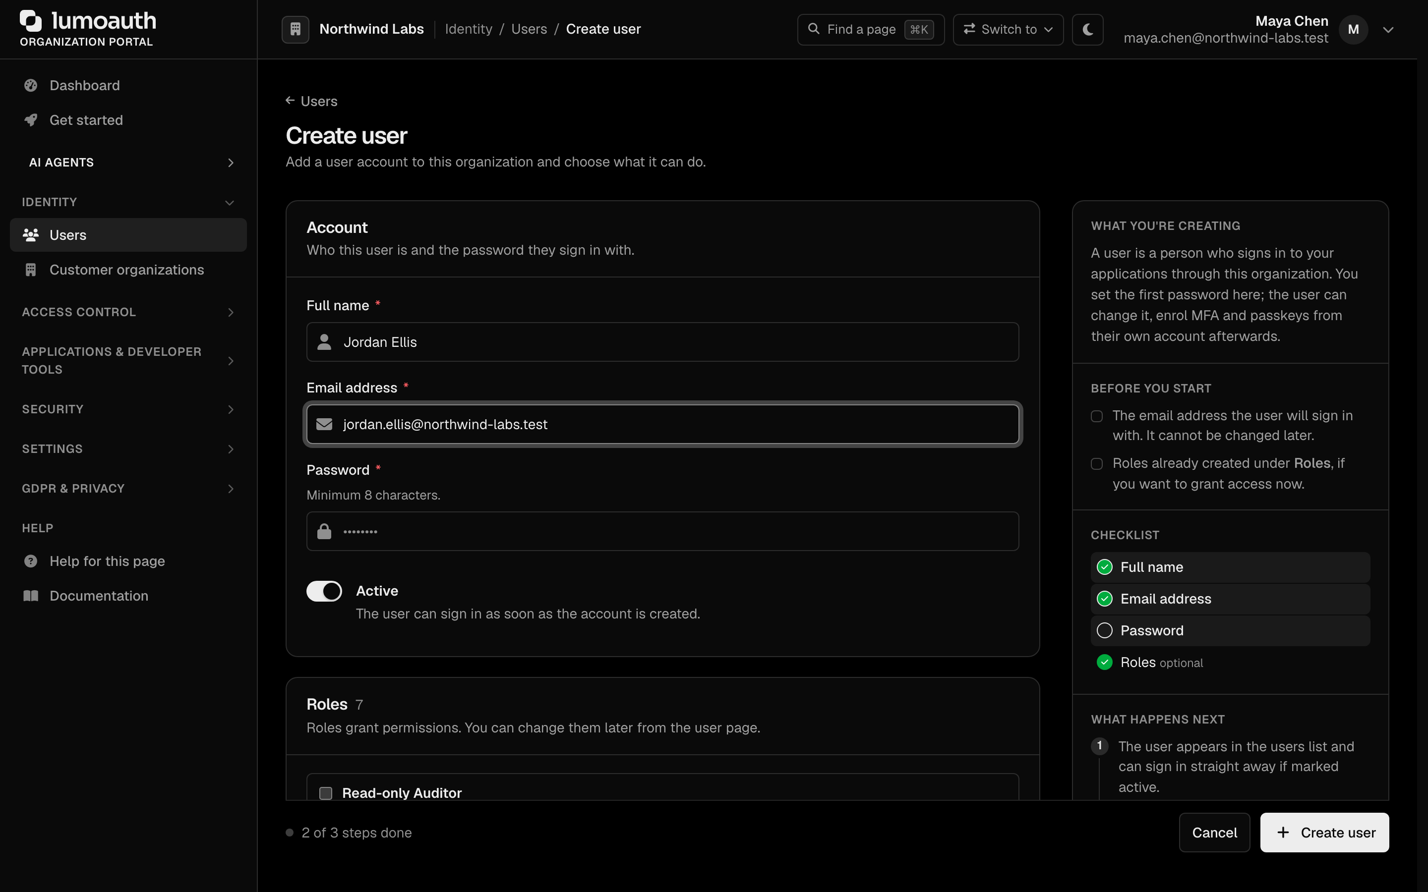This screenshot has height=892, width=1428.
Task: Open the Find a page search
Action: (x=870, y=29)
